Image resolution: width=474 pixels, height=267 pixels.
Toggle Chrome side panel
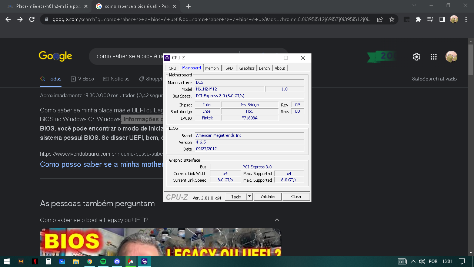point(442,19)
